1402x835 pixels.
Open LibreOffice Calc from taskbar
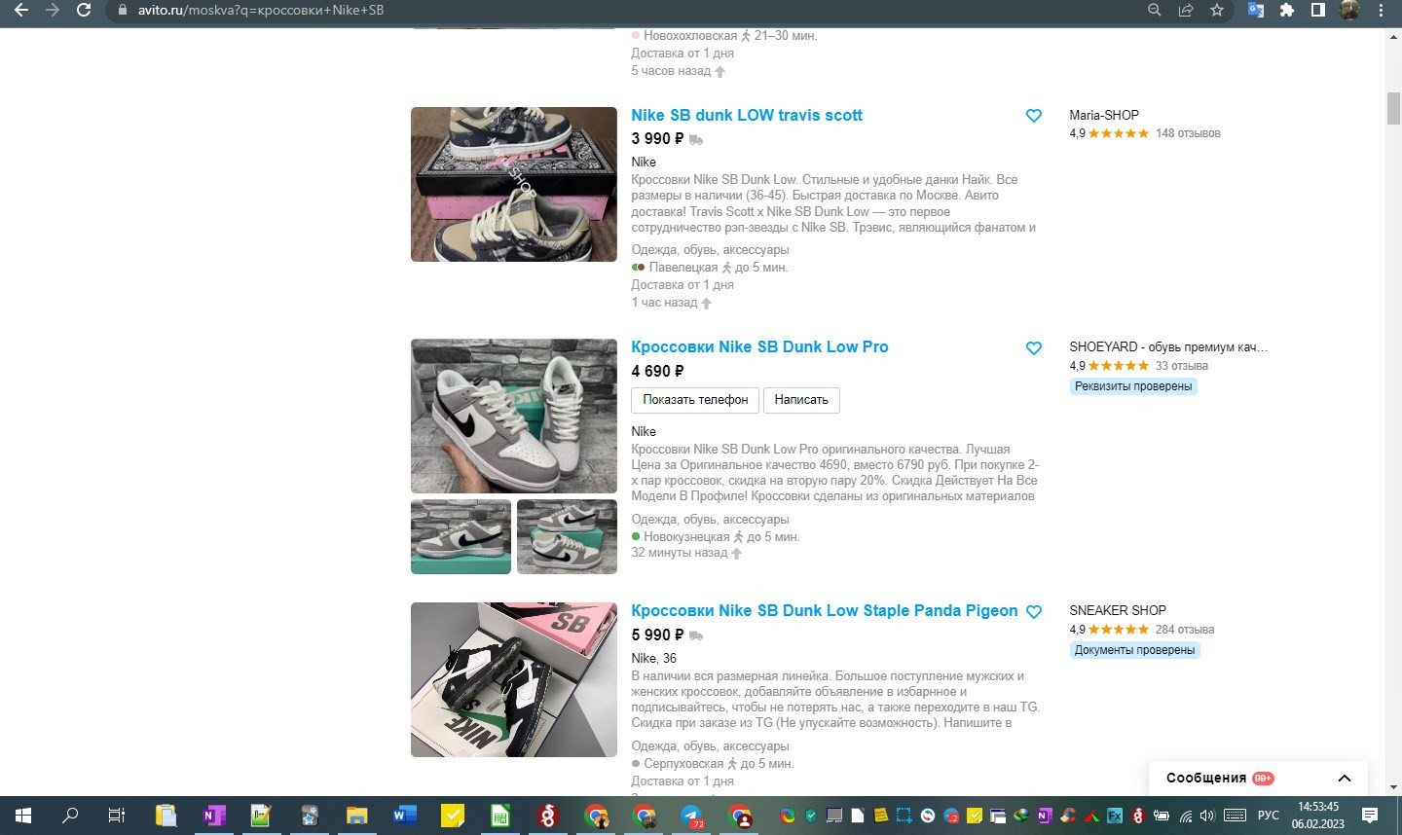pos(500,816)
